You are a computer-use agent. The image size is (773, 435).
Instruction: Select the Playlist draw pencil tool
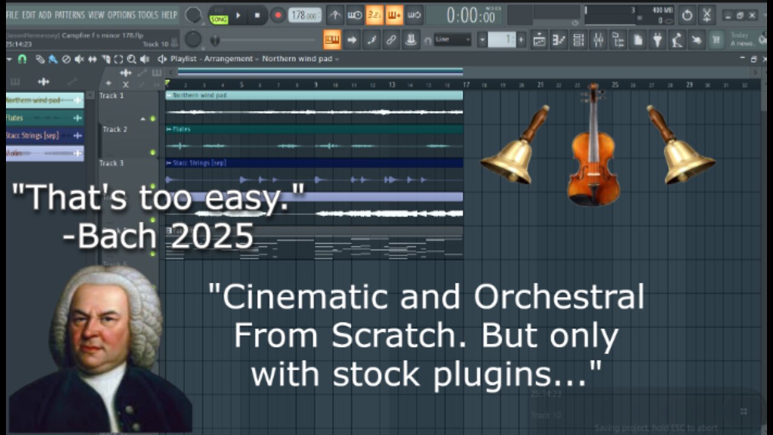click(x=40, y=59)
